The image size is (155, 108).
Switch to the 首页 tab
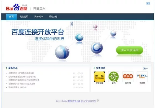tap(11, 17)
